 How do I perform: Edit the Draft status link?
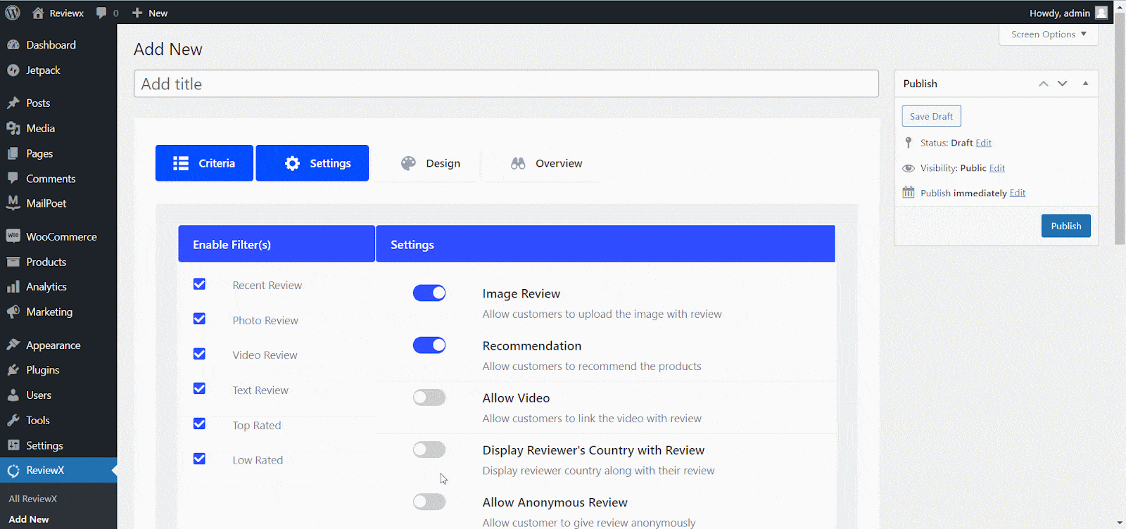click(983, 143)
